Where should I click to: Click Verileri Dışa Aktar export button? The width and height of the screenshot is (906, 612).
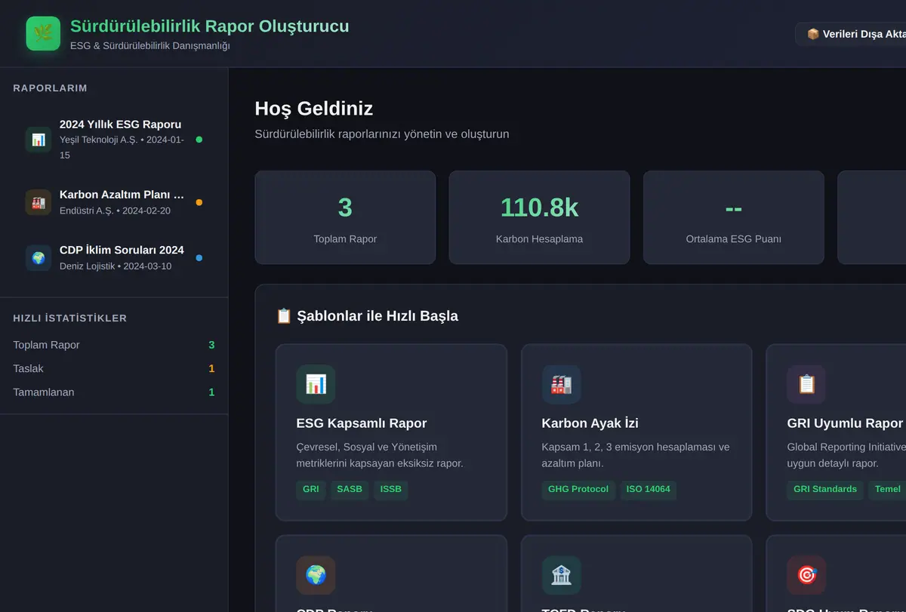pos(851,34)
